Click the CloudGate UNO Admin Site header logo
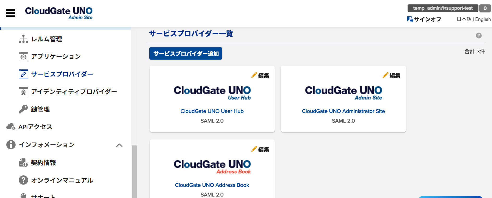 tap(59, 13)
